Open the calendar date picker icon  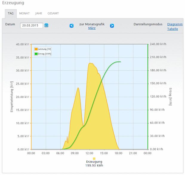[x=46, y=25]
